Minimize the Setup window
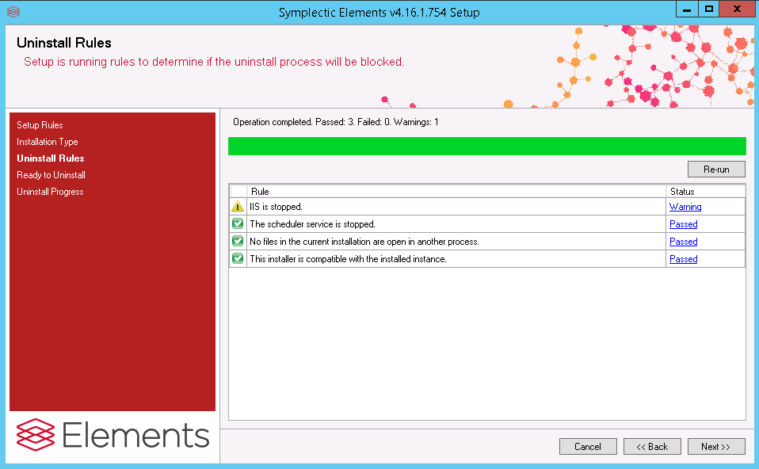Viewport: 759px width, 469px height. tap(687, 10)
